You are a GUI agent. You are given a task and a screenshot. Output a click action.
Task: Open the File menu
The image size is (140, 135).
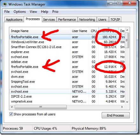tap(7, 12)
